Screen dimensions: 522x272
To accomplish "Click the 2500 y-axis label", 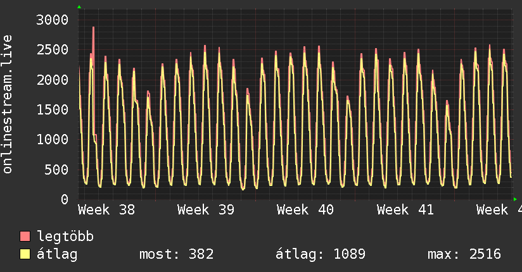I will (53, 50).
